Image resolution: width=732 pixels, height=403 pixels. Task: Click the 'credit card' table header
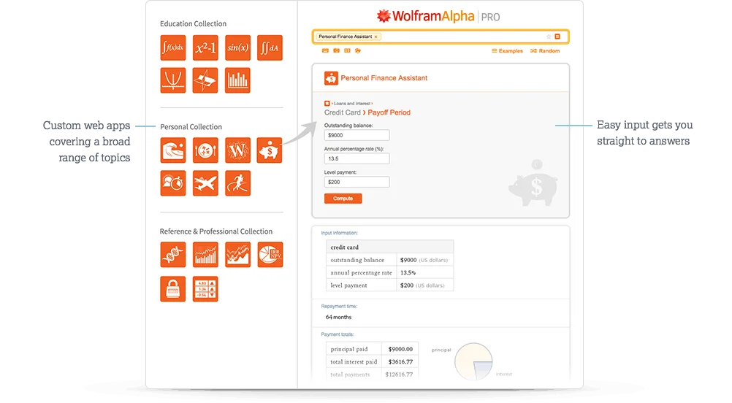pyautogui.click(x=390, y=247)
